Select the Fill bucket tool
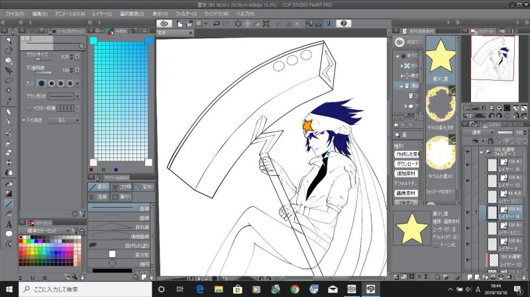 point(9,183)
